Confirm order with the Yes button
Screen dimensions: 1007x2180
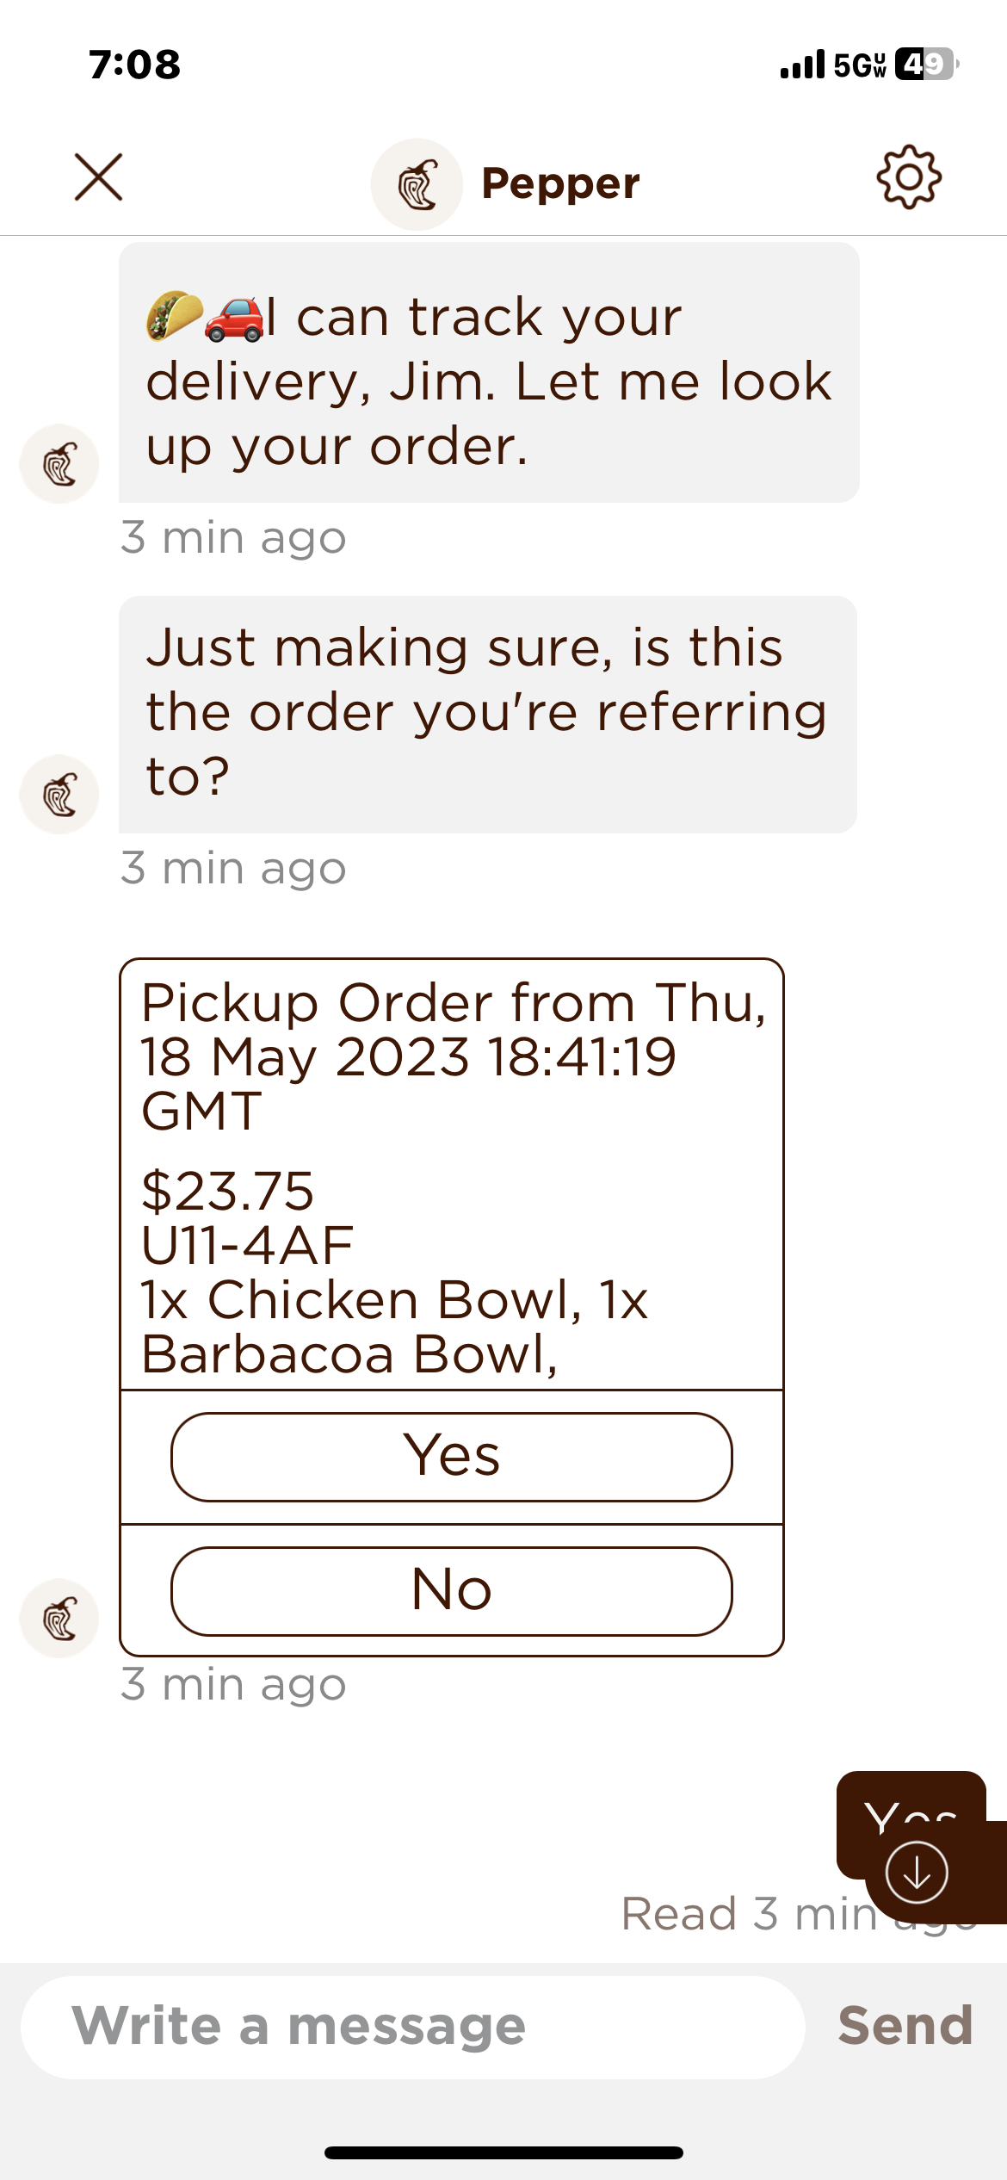click(x=452, y=1457)
